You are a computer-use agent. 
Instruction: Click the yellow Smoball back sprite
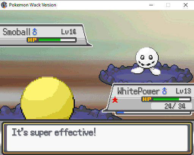click(47, 98)
